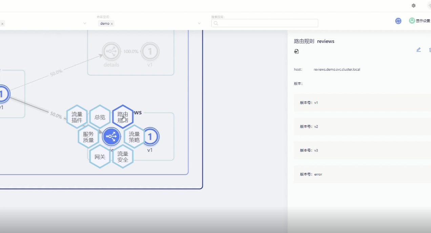Open 显示设置 display settings
This screenshot has width=431, height=233.
coord(419,21)
